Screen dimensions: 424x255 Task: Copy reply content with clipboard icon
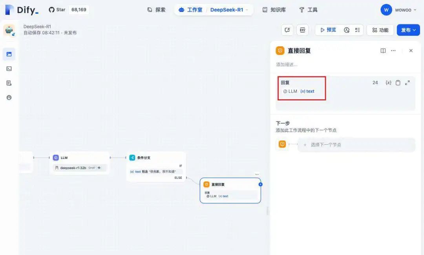point(398,83)
